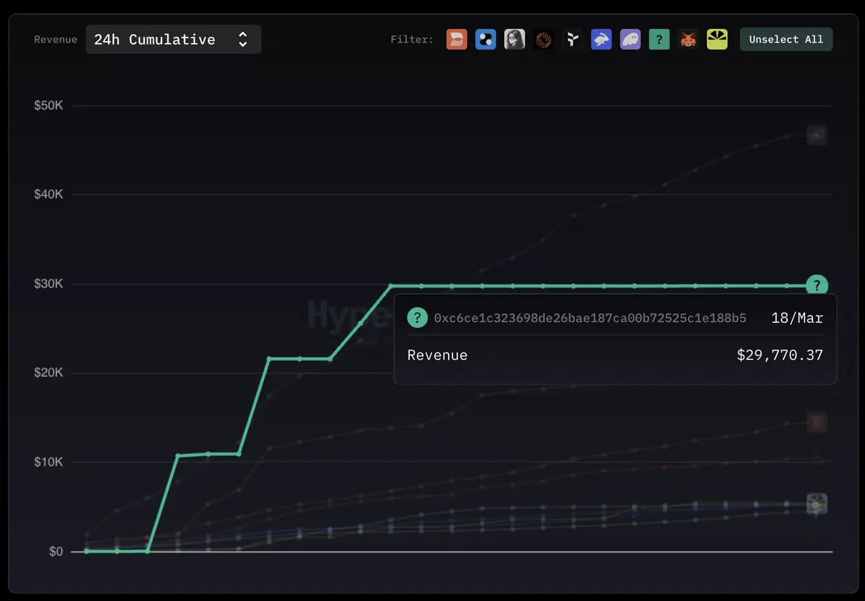The width and height of the screenshot is (865, 601).
Task: Click the $50K axis label
Action: click(x=48, y=105)
